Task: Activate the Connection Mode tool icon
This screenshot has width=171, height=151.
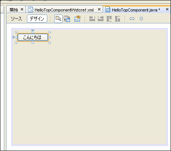Action: 67,19
